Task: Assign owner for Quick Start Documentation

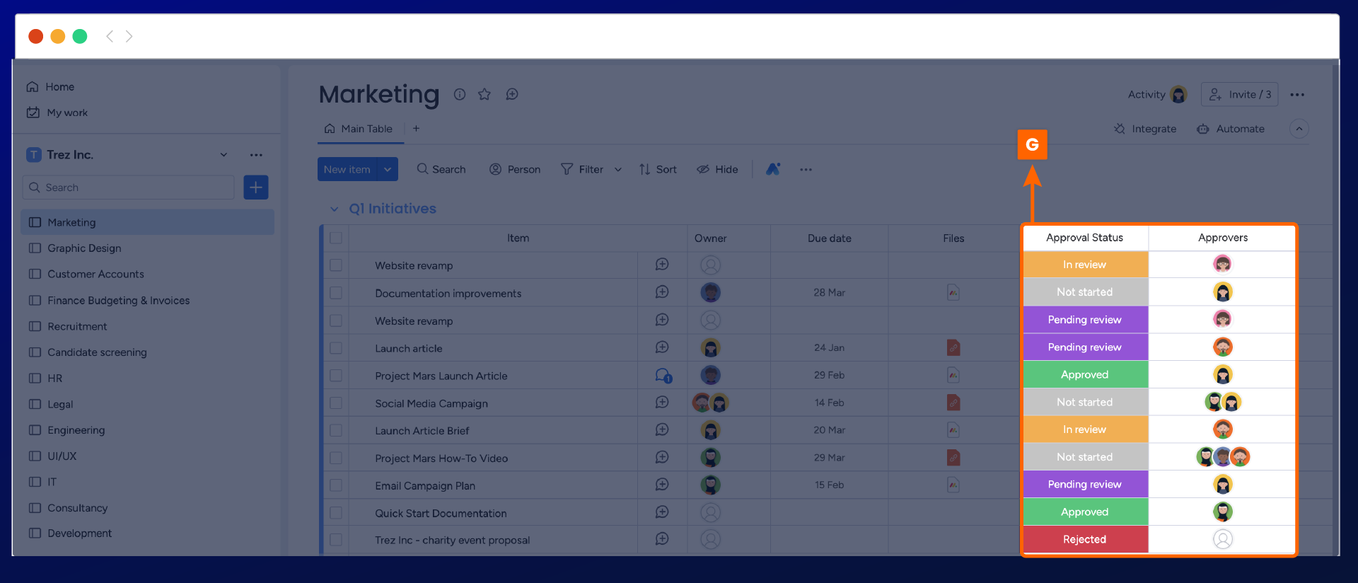Action: (711, 512)
